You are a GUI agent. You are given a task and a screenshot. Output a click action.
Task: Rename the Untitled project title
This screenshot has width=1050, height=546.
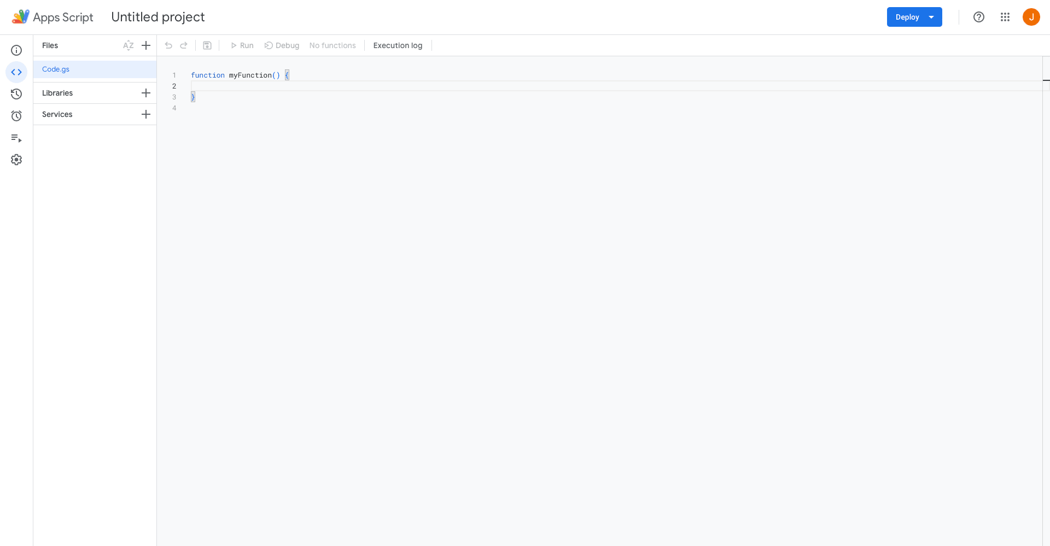pos(158,17)
